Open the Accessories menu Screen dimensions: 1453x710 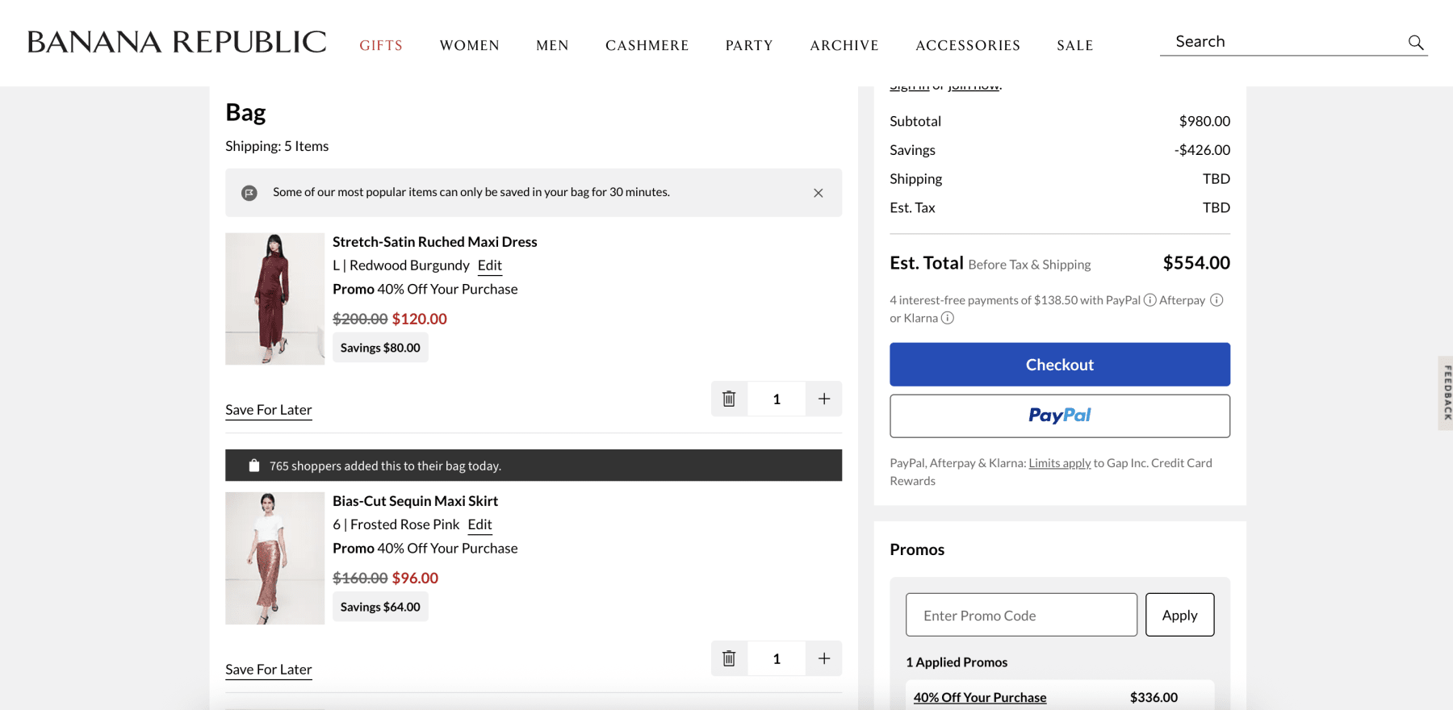968,45
